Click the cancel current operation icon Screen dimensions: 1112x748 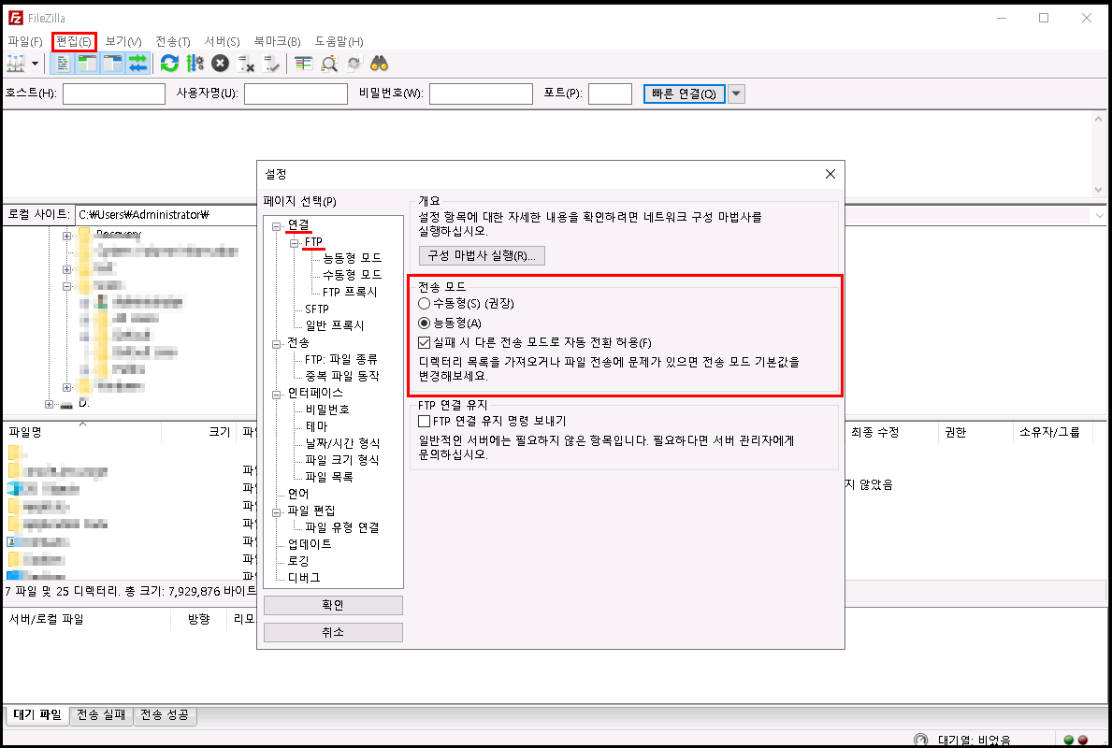(221, 64)
